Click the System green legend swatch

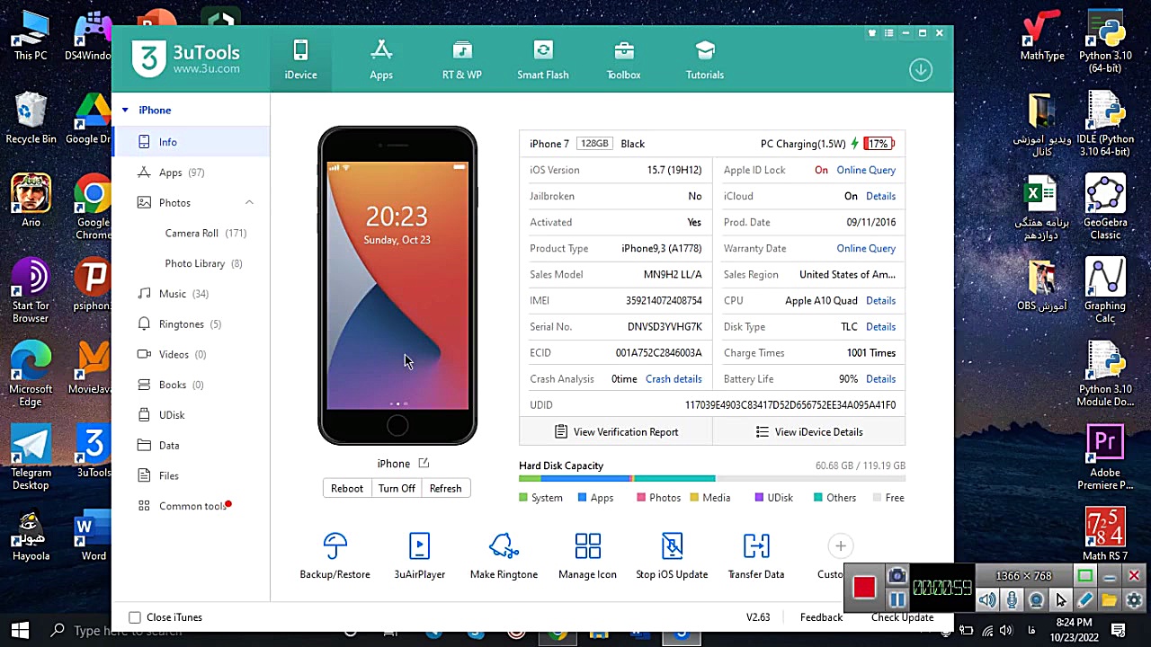pyautogui.click(x=523, y=498)
